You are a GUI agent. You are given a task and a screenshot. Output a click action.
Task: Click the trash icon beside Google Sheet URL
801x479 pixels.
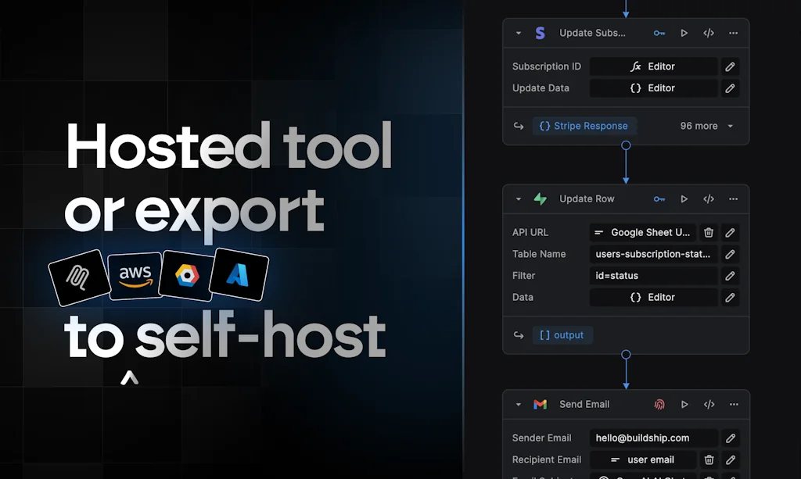(709, 232)
